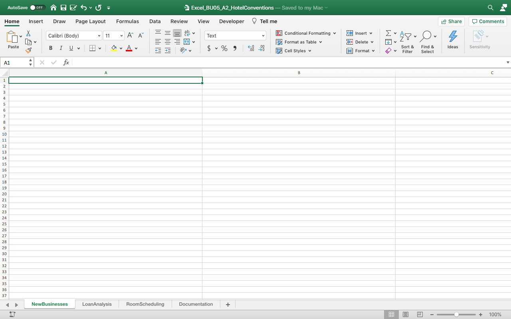The height and width of the screenshot is (319, 511).
Task: Switch to the Page Layout tab
Action: click(91, 22)
